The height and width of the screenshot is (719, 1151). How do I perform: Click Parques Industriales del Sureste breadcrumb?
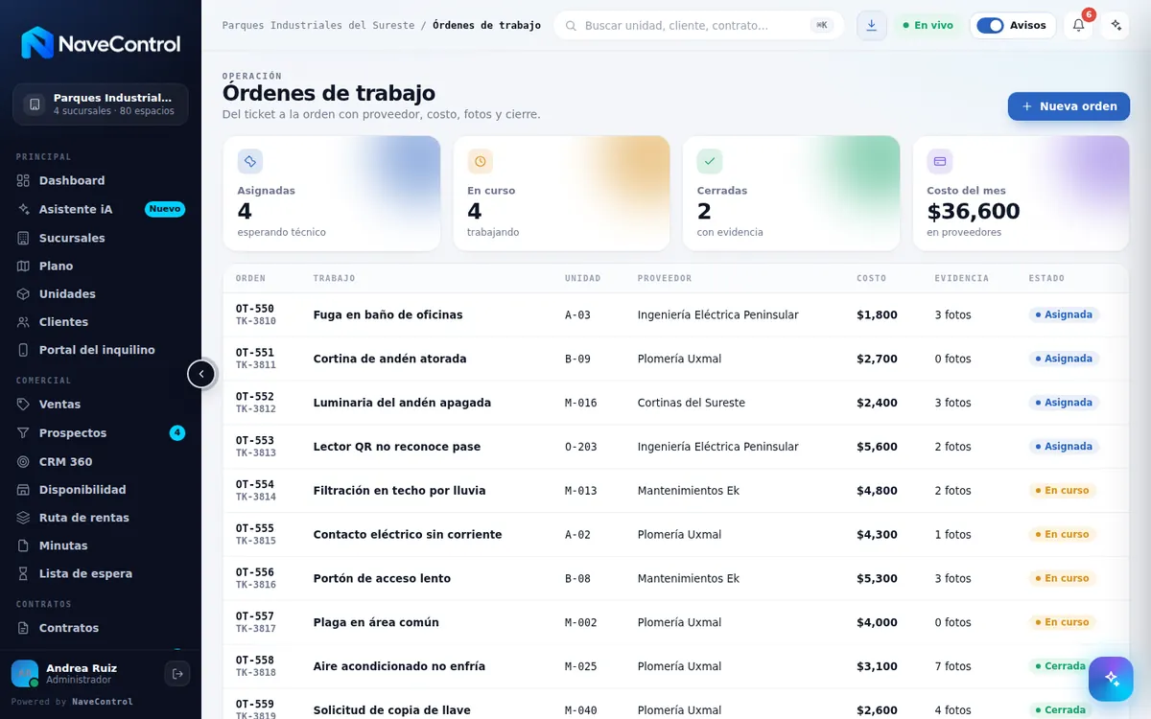click(x=318, y=25)
